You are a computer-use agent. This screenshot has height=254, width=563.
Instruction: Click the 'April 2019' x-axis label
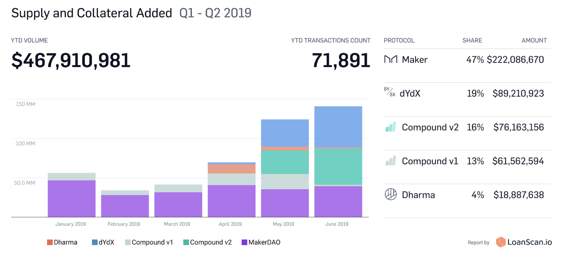pyautogui.click(x=230, y=224)
